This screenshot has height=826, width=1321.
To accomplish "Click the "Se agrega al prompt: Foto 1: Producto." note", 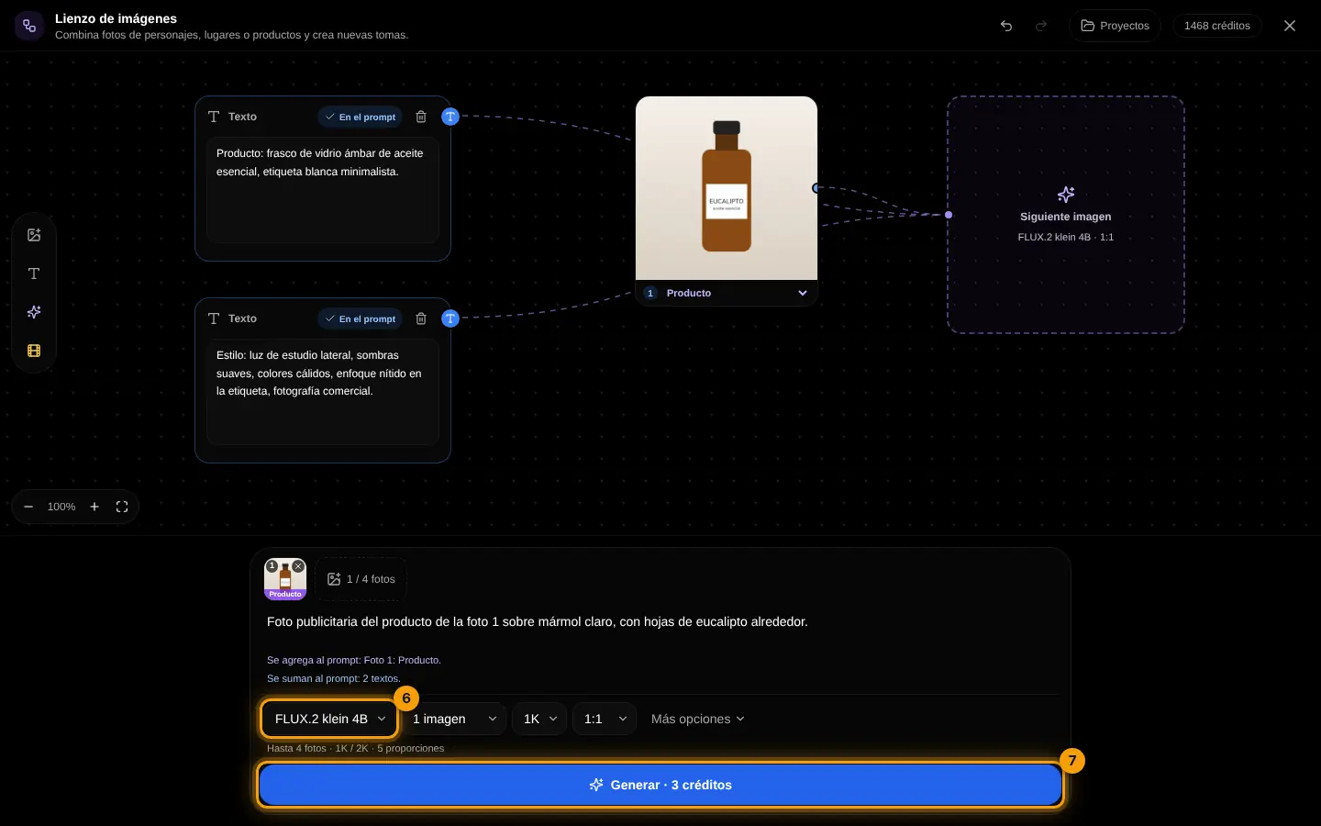I will (x=354, y=660).
